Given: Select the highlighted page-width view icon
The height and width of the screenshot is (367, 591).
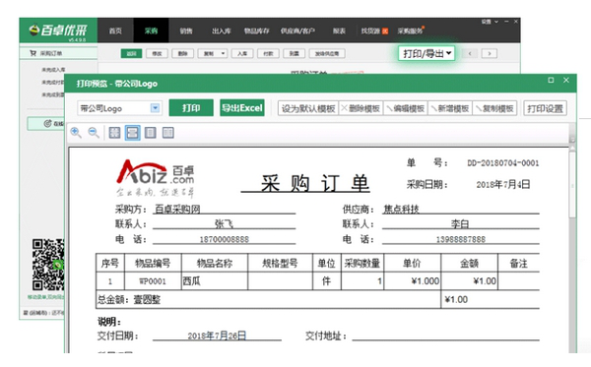Looking at the screenshot, I should (133, 133).
